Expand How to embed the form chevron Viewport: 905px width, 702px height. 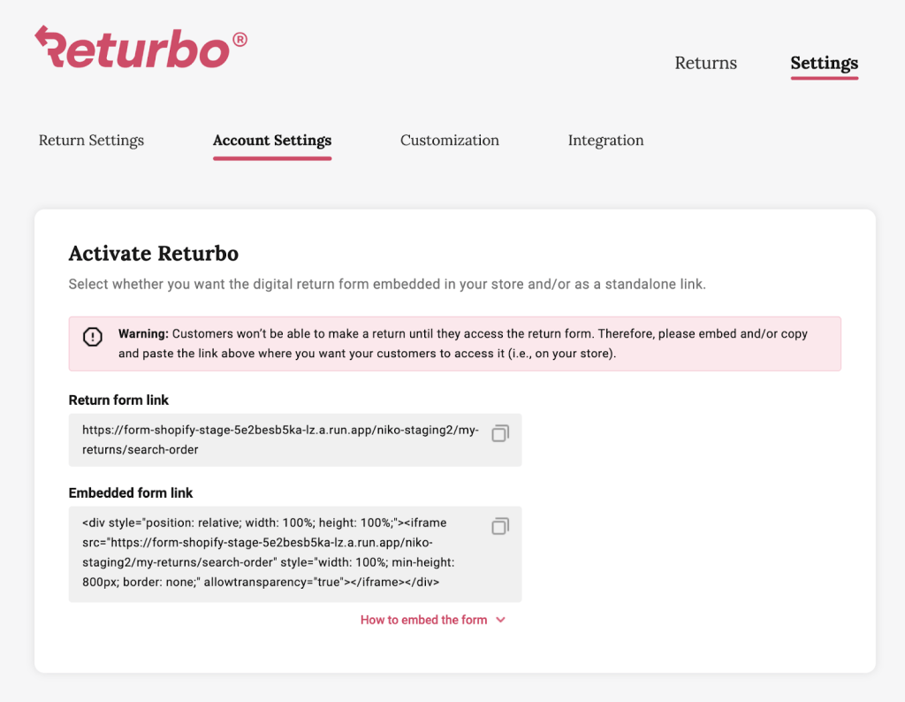500,620
